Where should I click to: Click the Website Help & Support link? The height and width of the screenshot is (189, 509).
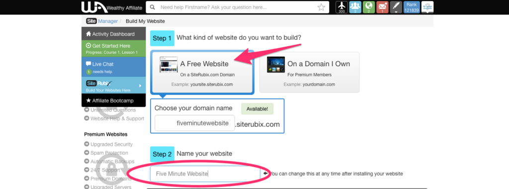117,118
